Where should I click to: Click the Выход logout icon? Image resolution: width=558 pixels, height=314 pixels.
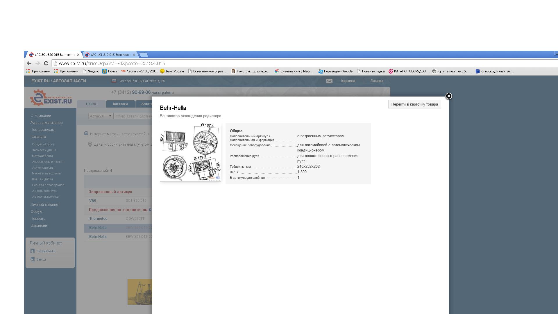[x=32, y=259]
